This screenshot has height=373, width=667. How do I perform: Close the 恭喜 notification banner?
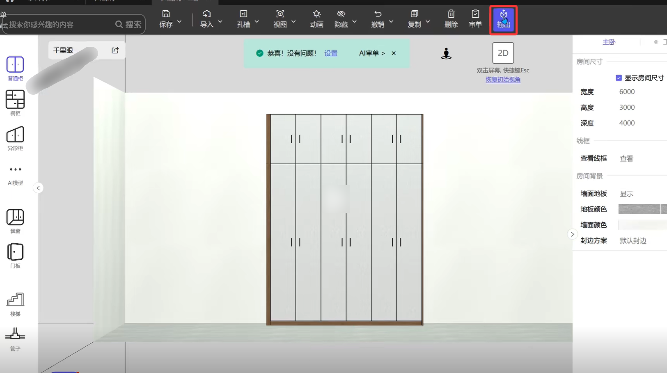pyautogui.click(x=394, y=53)
